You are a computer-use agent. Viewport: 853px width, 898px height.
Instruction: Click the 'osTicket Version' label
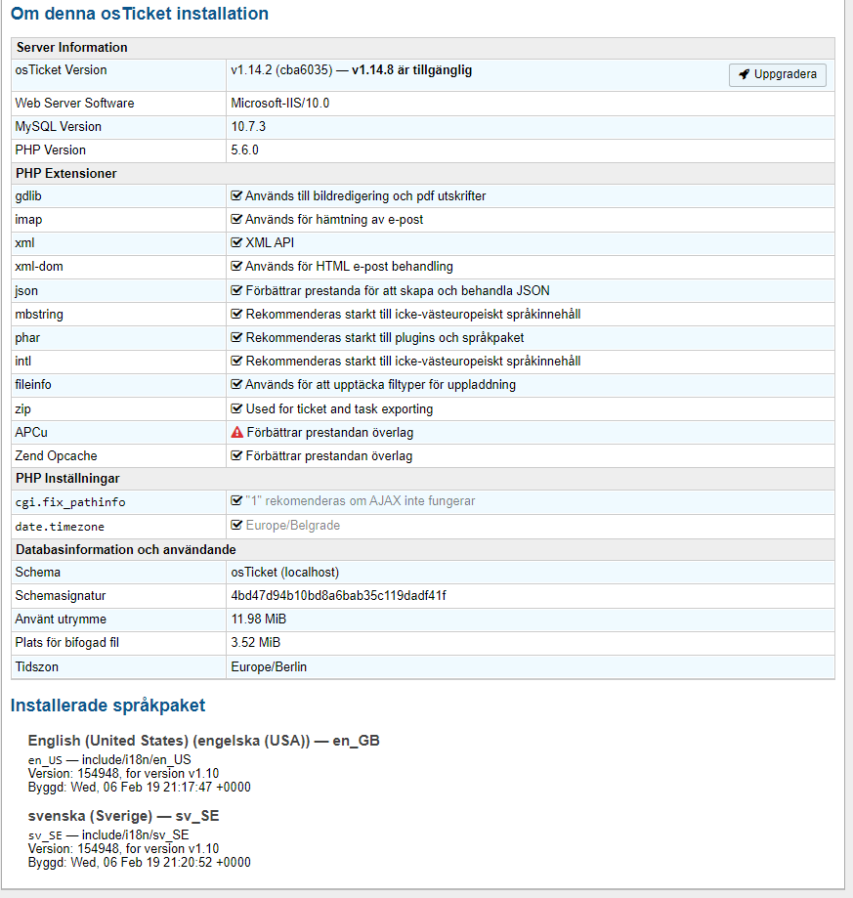[61, 70]
